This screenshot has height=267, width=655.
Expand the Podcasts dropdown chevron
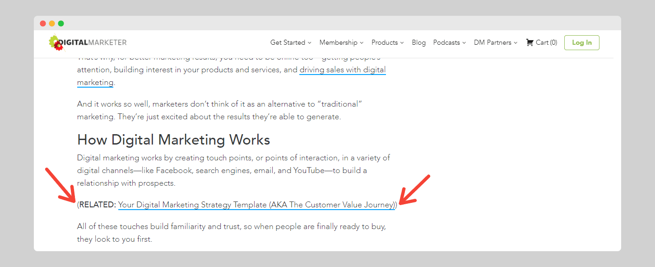pyautogui.click(x=464, y=43)
